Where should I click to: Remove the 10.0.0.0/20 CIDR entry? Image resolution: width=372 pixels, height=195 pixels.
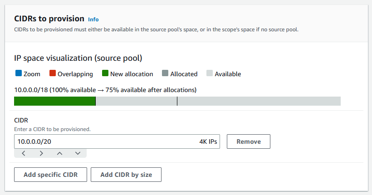pos(249,141)
